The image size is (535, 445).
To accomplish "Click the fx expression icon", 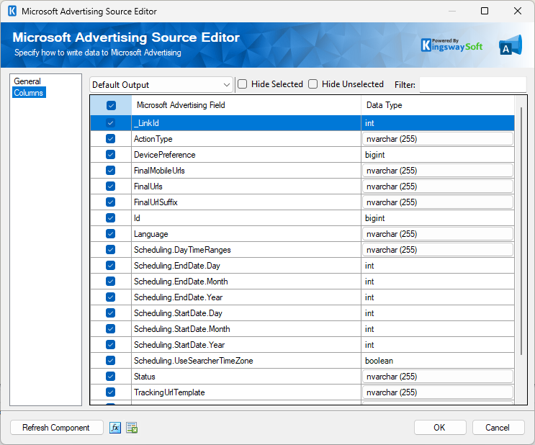I will tap(115, 428).
